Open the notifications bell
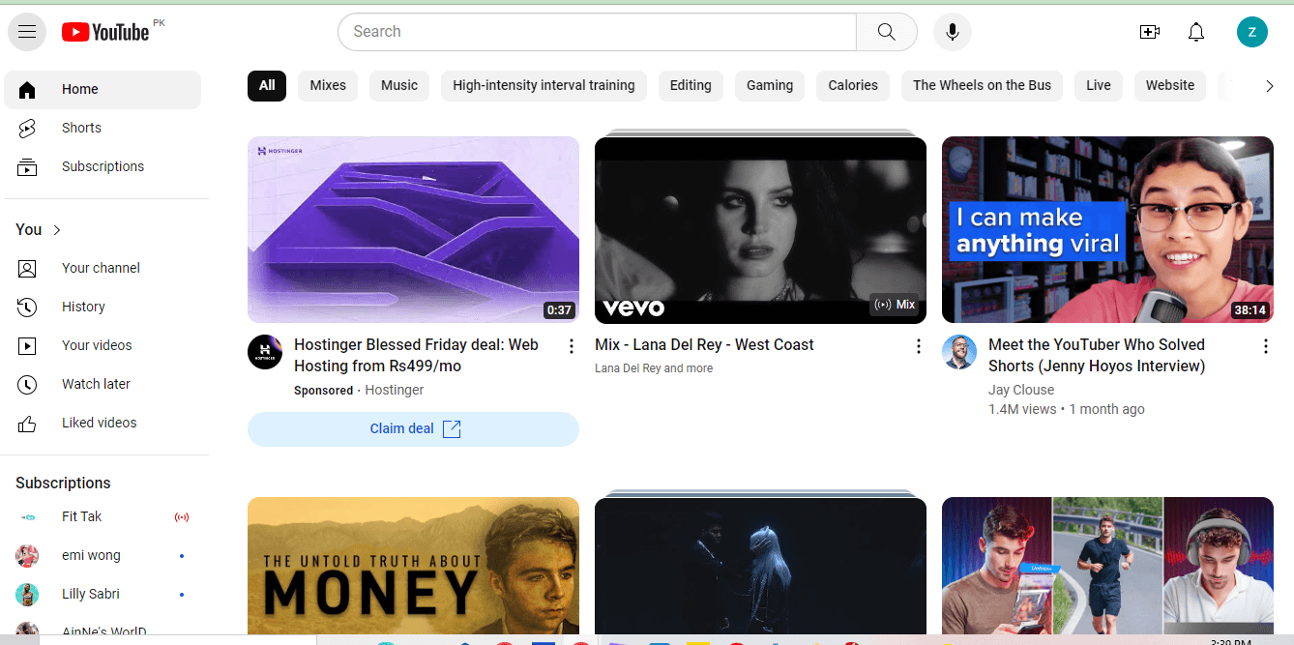 point(1196,32)
